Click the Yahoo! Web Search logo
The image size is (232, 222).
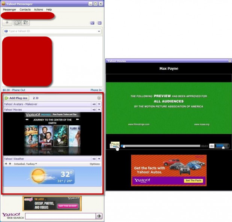pos(13,216)
